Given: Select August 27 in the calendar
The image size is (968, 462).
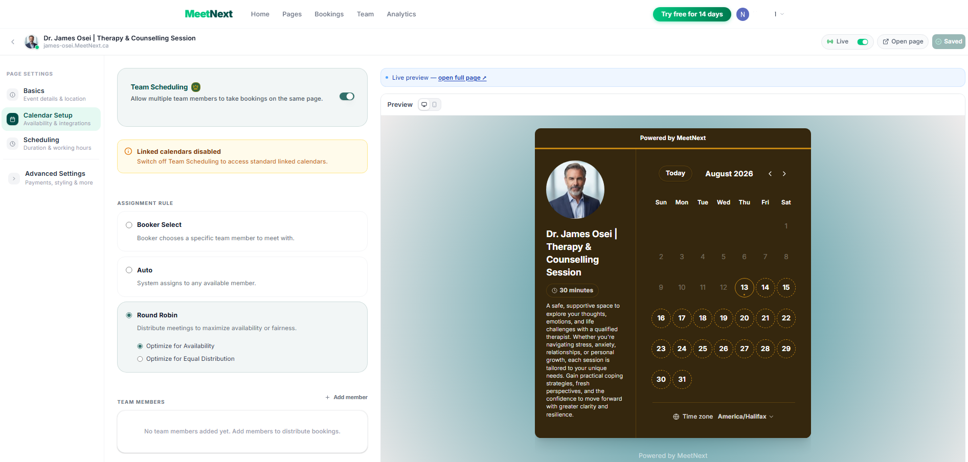Looking at the screenshot, I should coord(744,349).
